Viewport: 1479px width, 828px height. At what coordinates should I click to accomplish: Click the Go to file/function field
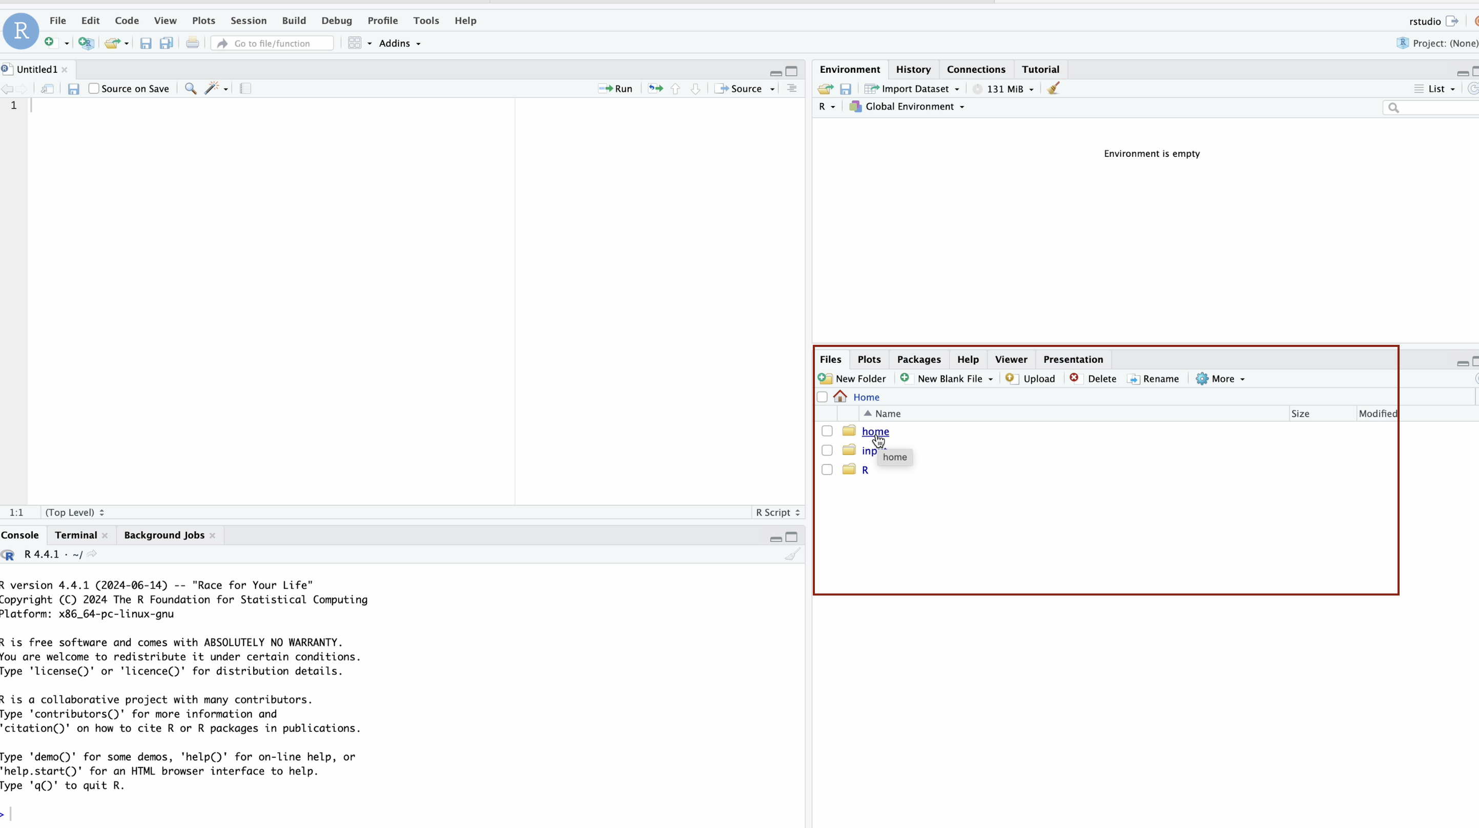272,43
